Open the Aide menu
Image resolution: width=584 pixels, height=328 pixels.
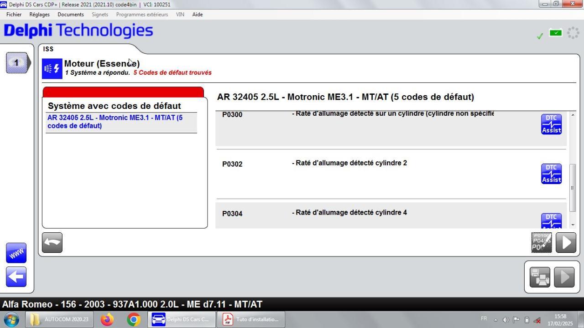pos(198,15)
